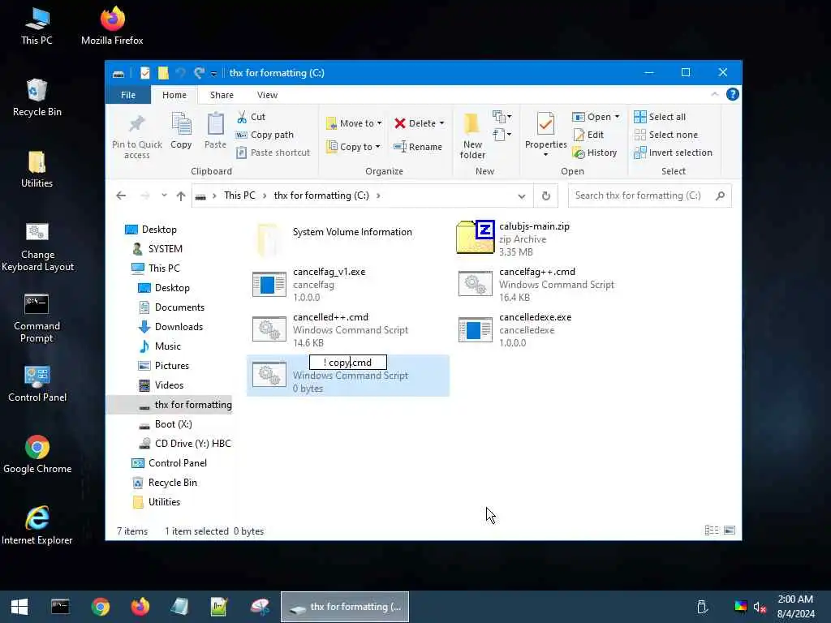Click the Refresh button beside address bar

coord(546,196)
